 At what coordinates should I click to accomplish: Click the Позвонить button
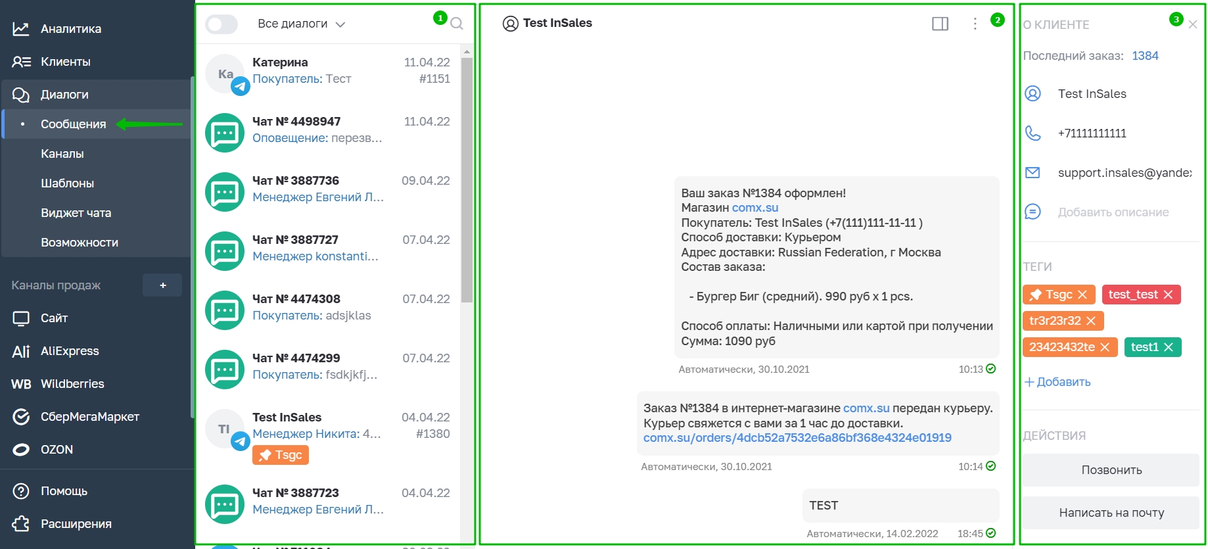(1111, 470)
